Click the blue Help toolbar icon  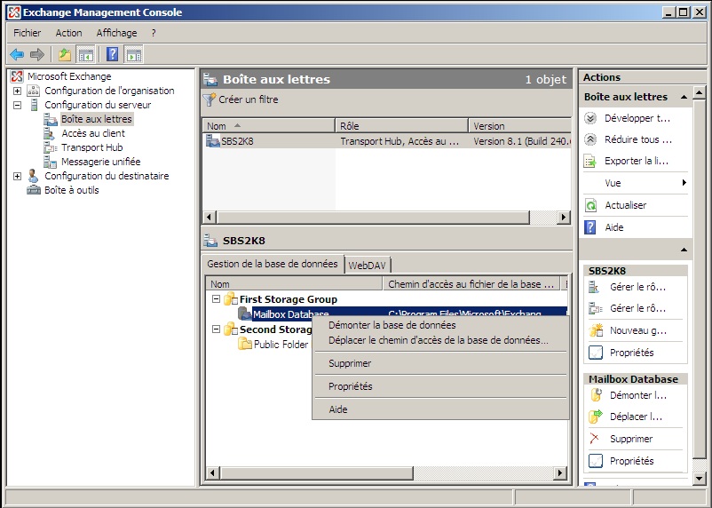coord(112,54)
